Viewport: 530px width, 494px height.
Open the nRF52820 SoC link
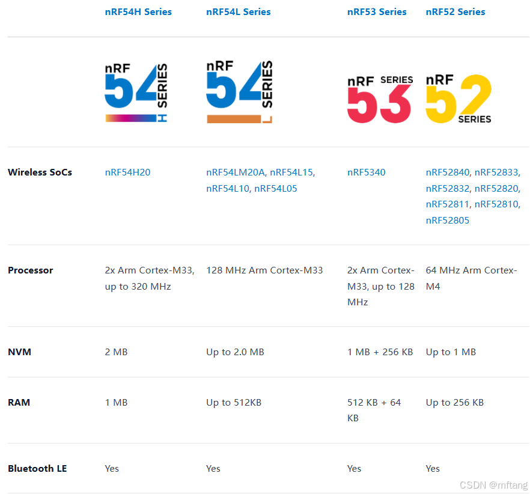point(496,188)
